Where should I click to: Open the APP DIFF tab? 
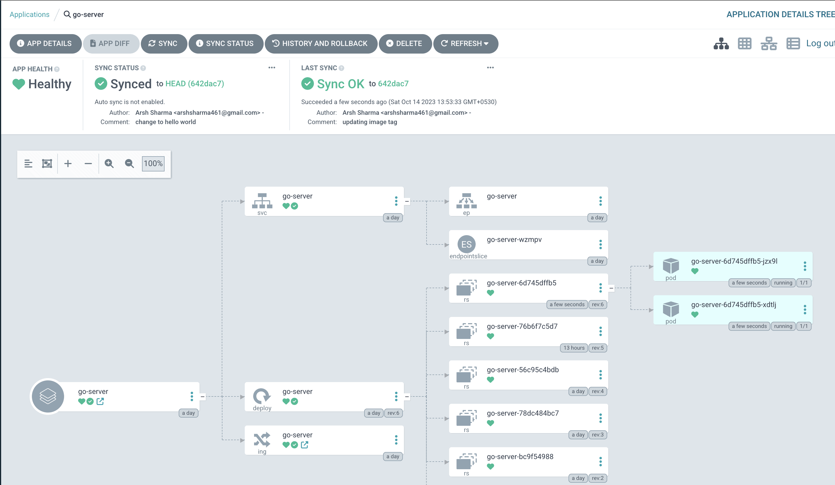coord(109,43)
